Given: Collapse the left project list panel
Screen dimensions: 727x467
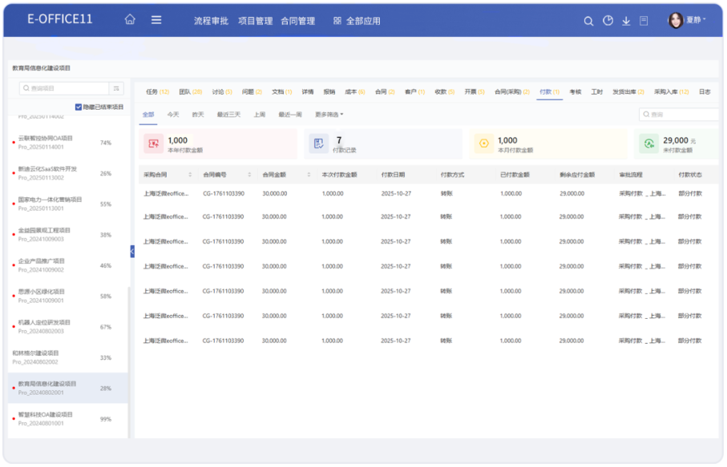Looking at the screenshot, I should coord(132,252).
